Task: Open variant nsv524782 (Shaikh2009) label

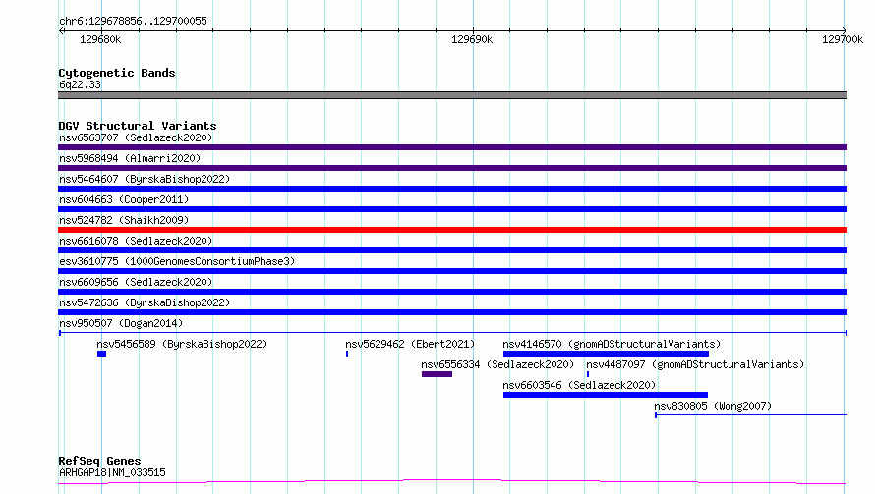Action: click(x=124, y=220)
